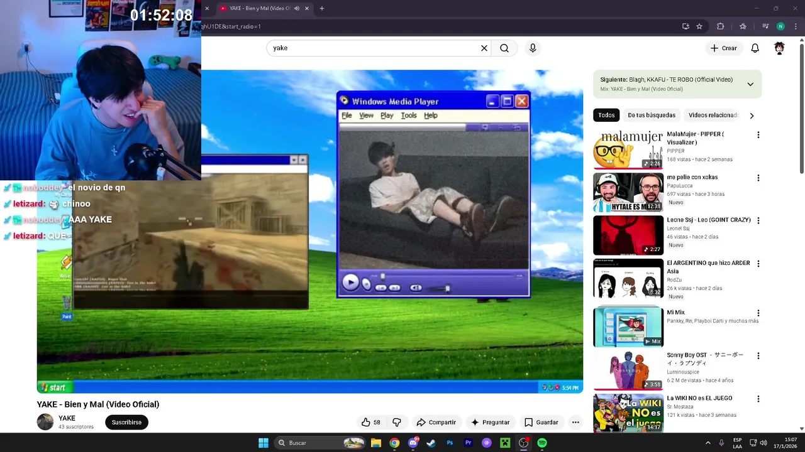
Task: Open the Windows Start menu
Action: pos(264,443)
